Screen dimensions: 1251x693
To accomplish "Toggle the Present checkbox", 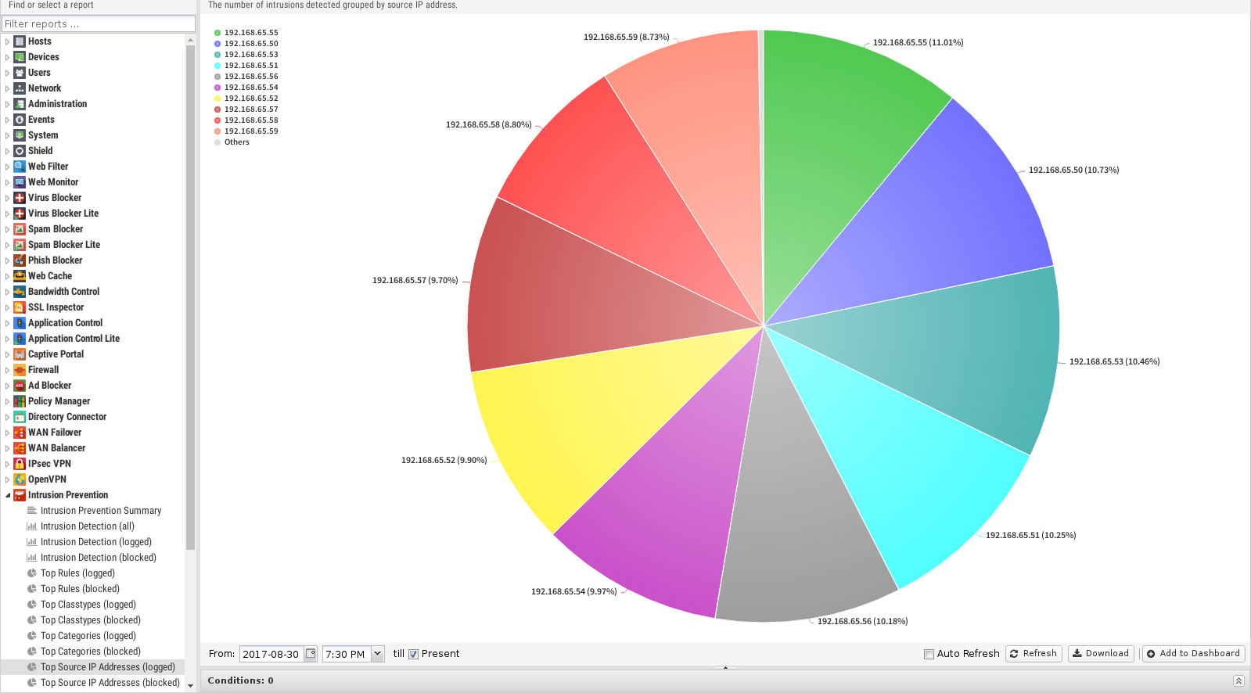I will click(x=414, y=654).
